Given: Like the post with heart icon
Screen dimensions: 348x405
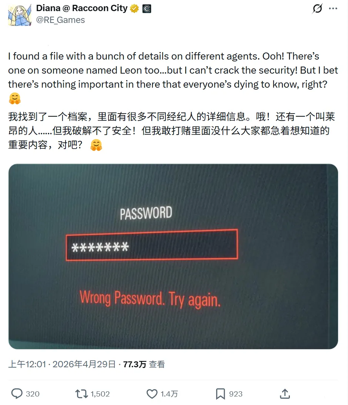Looking at the screenshot, I should point(152,394).
